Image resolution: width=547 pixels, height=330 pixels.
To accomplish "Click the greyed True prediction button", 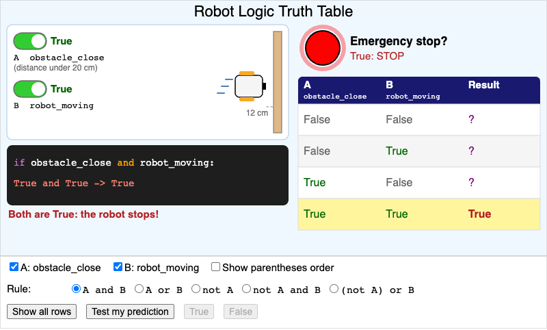I will 199,312.
